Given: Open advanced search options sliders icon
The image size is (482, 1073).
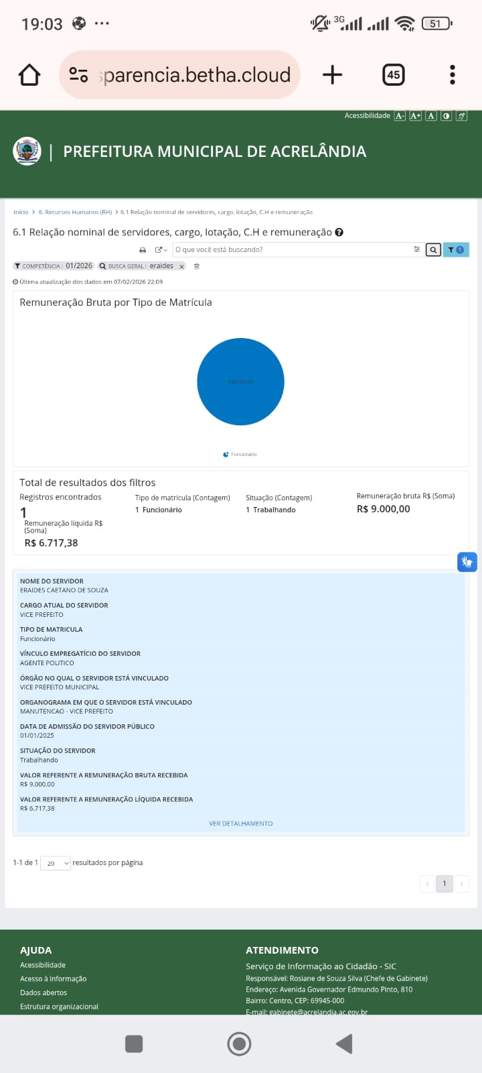Looking at the screenshot, I should [x=416, y=249].
